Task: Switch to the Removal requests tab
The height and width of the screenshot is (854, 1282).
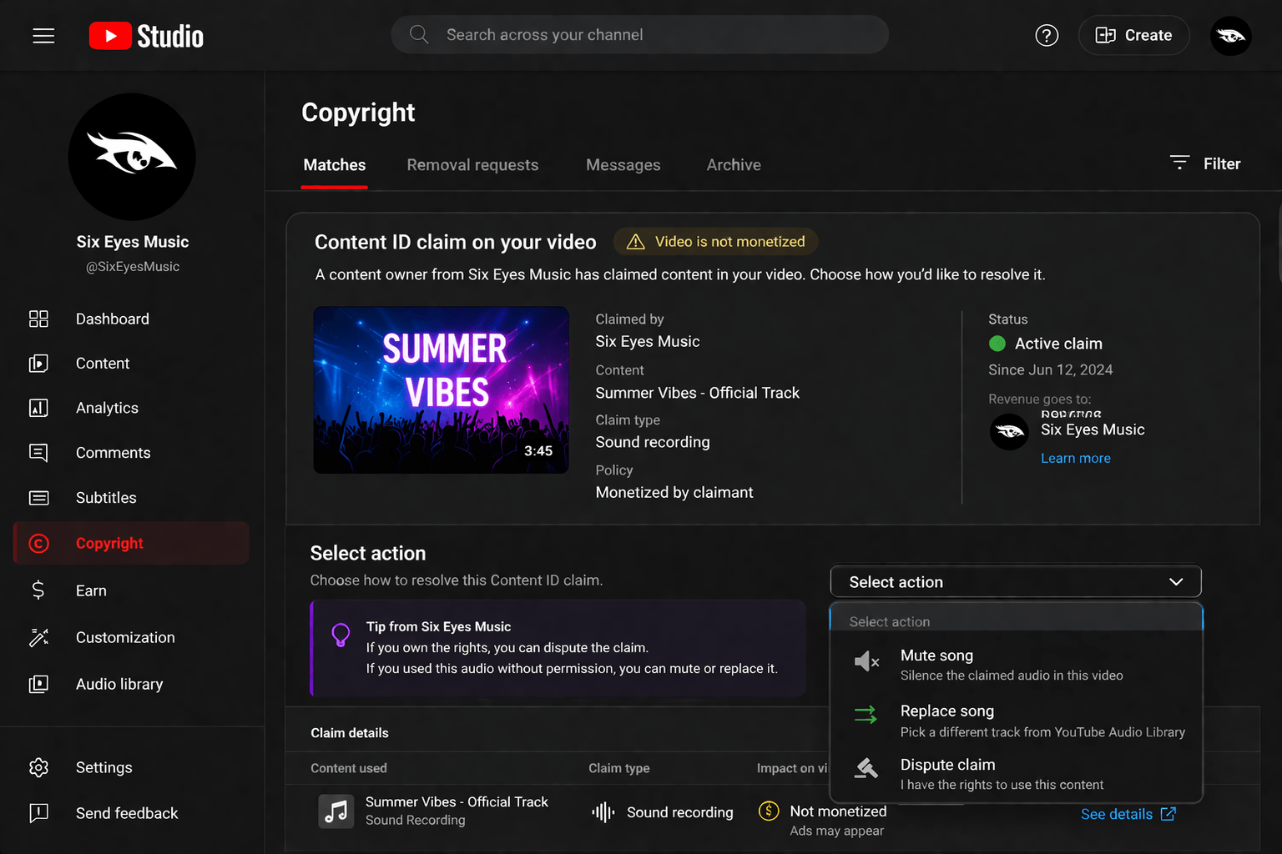Action: (472, 165)
